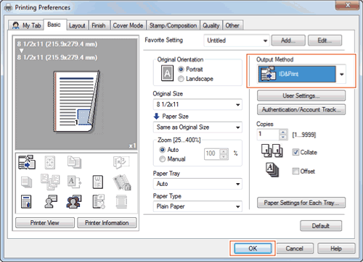
Task: Click the Edit... favorite setting button
Action: point(325,41)
